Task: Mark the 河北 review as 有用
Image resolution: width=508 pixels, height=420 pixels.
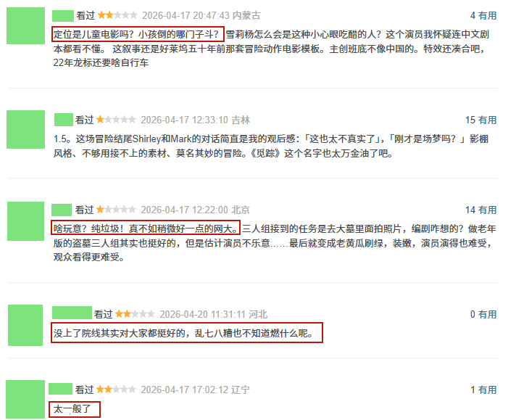Action: (x=487, y=314)
